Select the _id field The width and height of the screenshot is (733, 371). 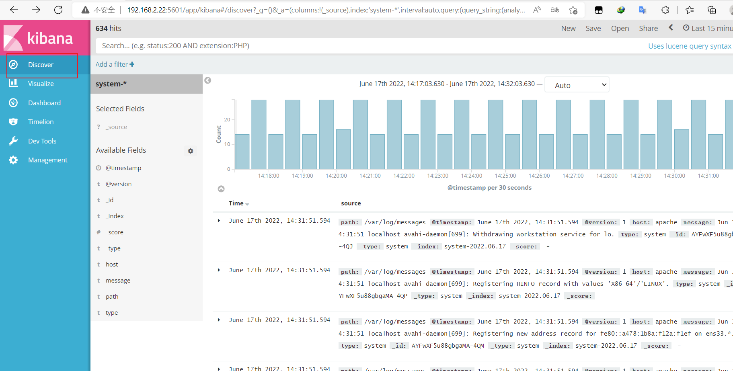point(109,200)
